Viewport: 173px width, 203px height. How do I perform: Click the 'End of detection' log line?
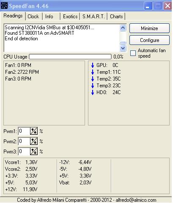[x=21, y=39]
